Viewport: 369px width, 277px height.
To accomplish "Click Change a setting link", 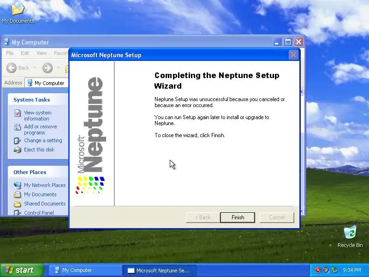I will pyautogui.click(x=43, y=140).
